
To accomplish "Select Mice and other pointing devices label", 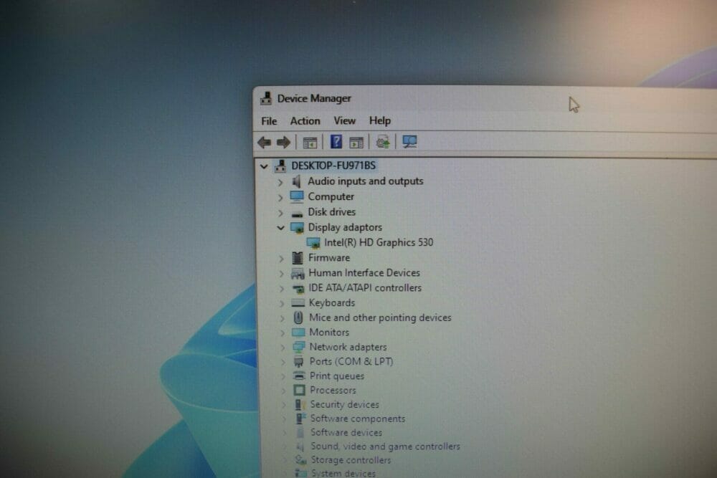I will (380, 317).
